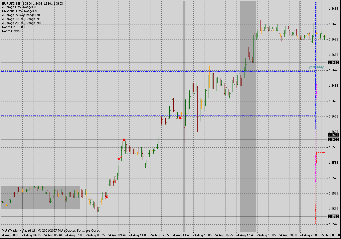
Task: Click the "24 Aug 13:45" time axis label
Action: [181, 235]
